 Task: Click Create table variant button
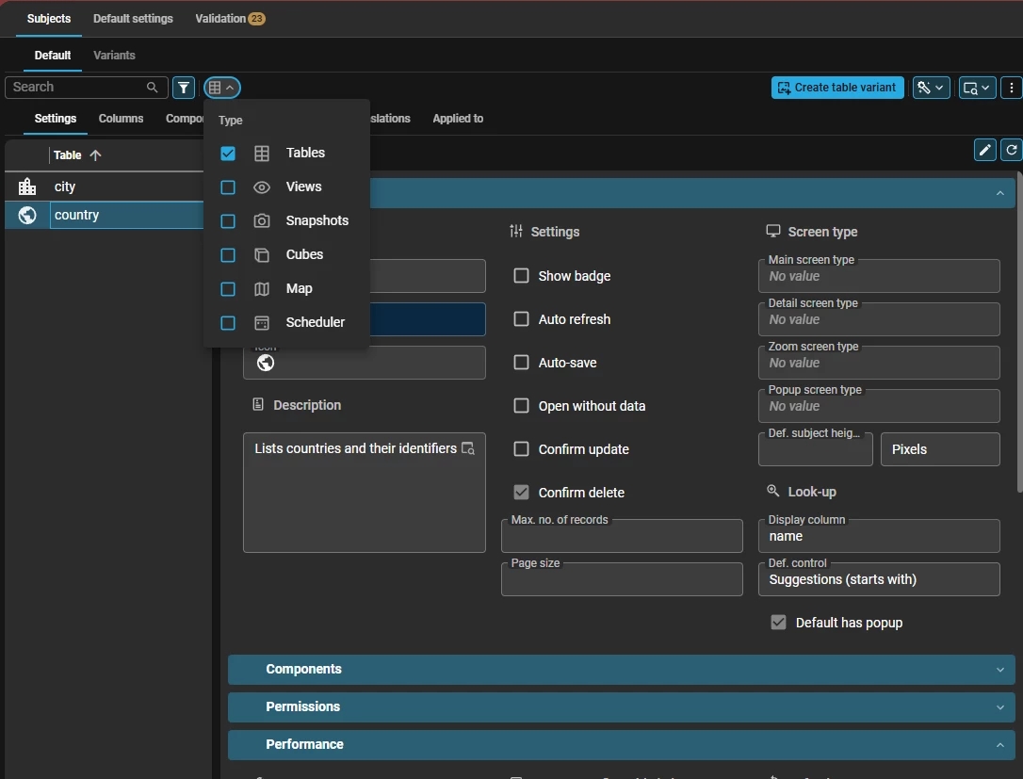837,88
